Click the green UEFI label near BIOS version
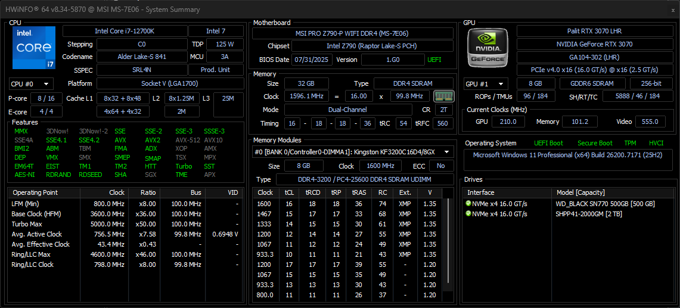The image size is (680, 308). pyautogui.click(x=434, y=60)
